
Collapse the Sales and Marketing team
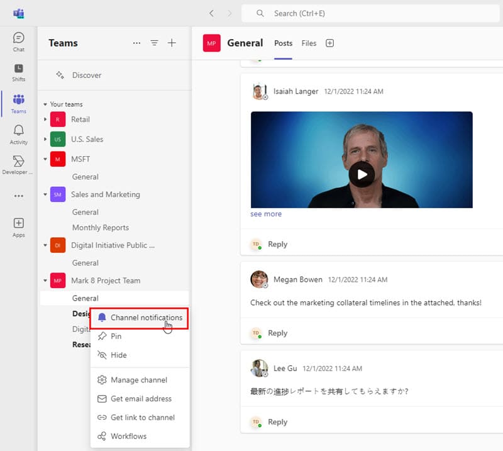click(45, 194)
